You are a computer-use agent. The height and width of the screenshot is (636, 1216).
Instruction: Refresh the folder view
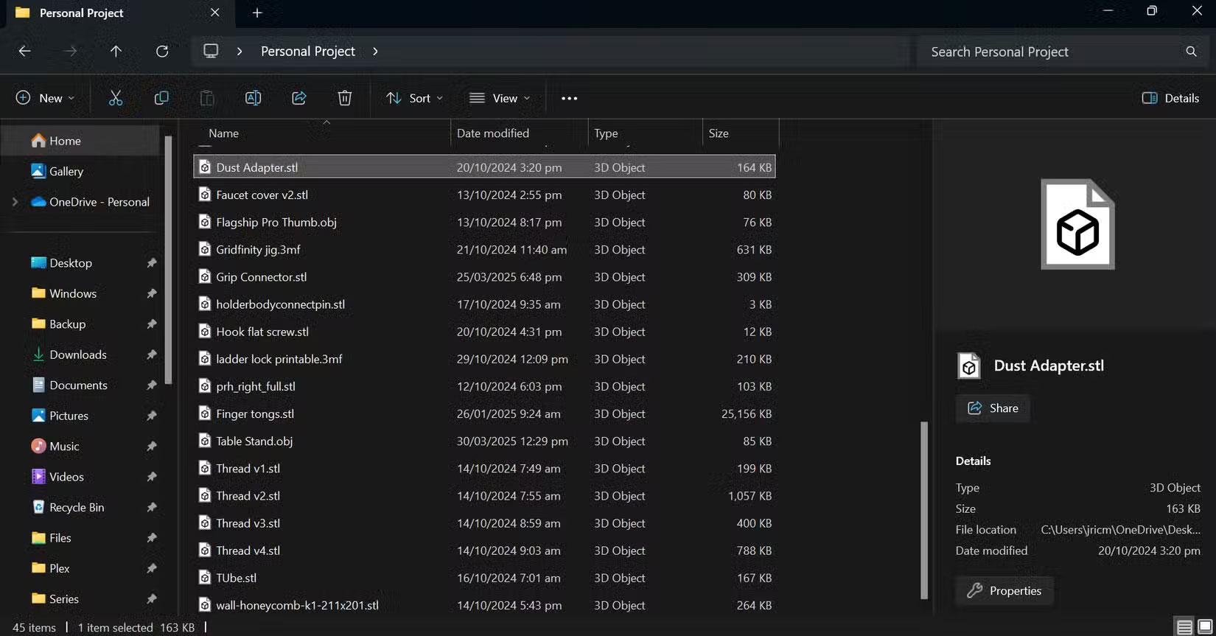point(162,51)
